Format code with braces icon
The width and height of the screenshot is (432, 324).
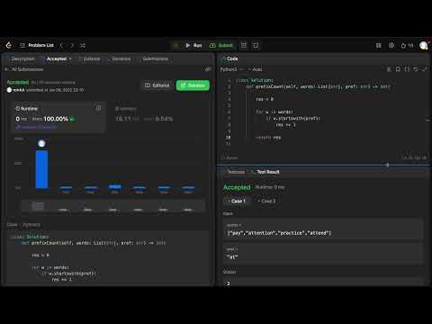coord(407,69)
